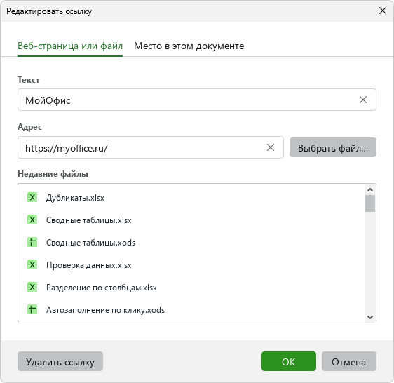Clear the Адрес field with its X icon
The image size is (394, 383).
pos(271,147)
